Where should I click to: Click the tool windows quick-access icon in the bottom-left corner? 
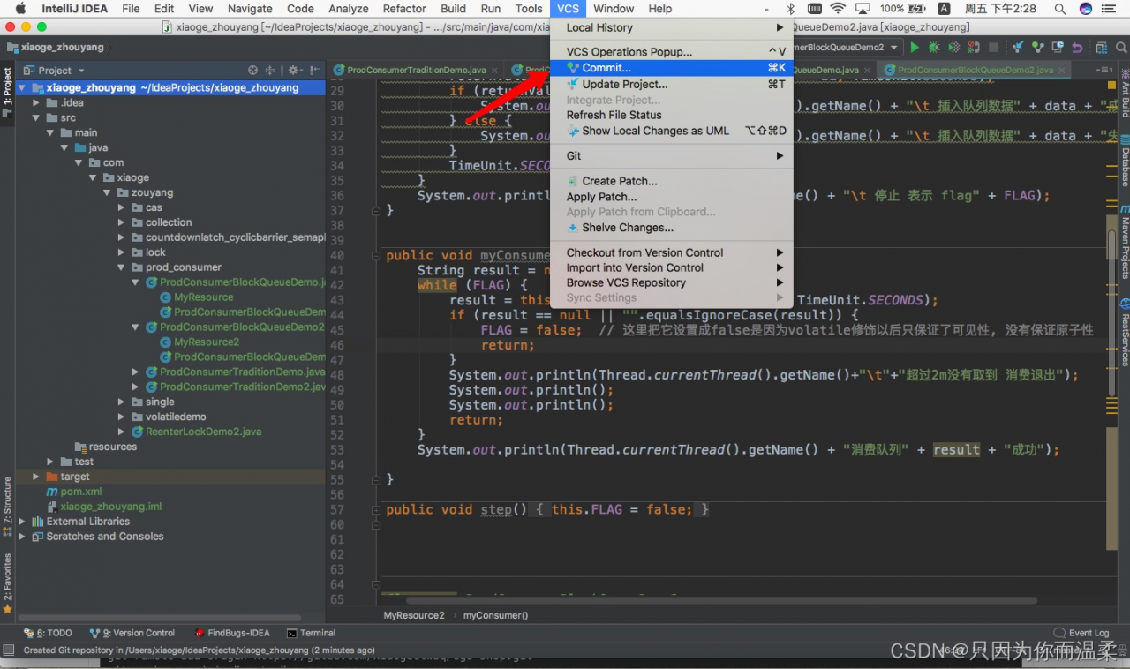pyautogui.click(x=8, y=650)
